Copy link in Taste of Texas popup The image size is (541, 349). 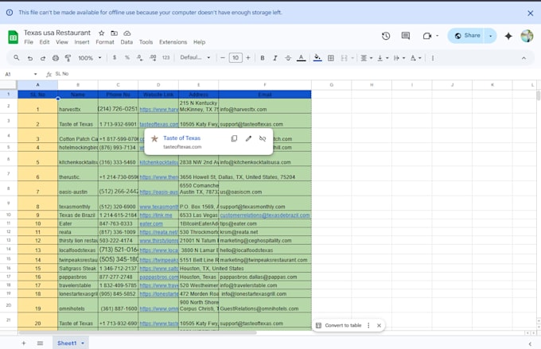234,138
